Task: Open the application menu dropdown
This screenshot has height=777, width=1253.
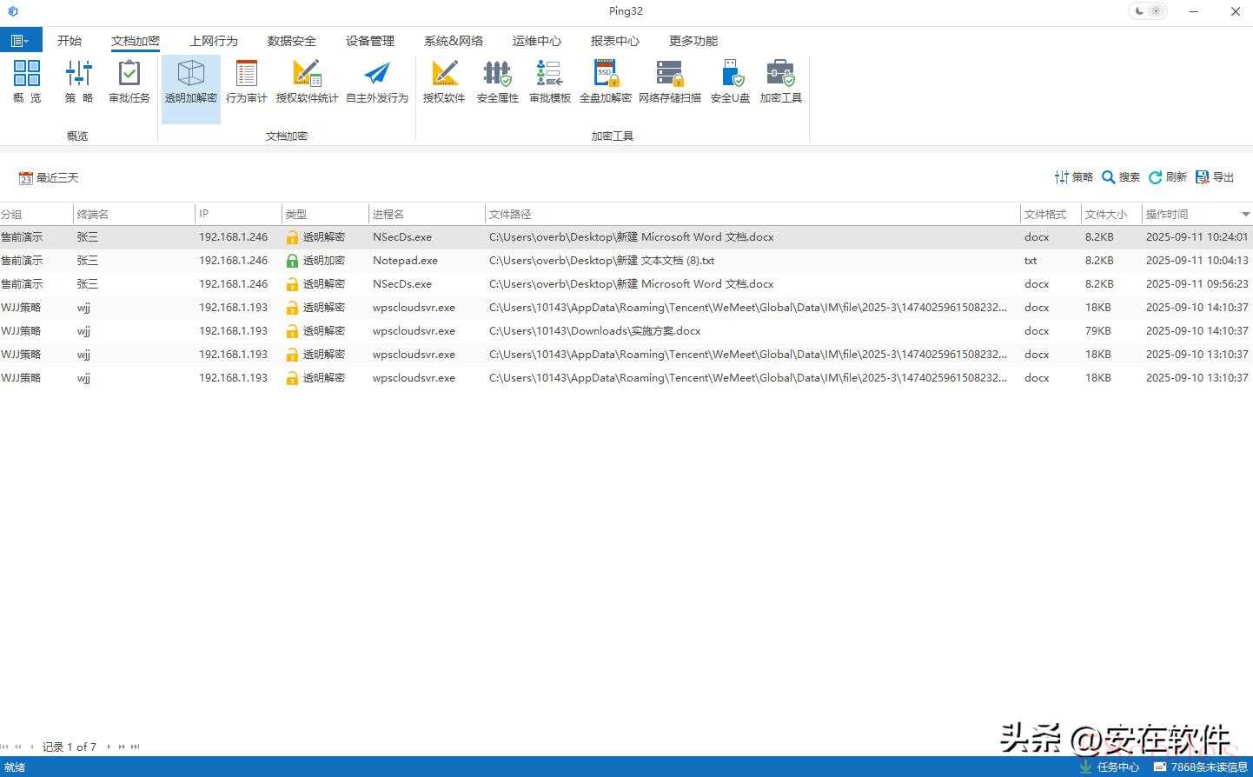Action: pos(19,41)
